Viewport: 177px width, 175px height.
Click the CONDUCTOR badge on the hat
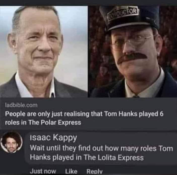[x=124, y=12]
